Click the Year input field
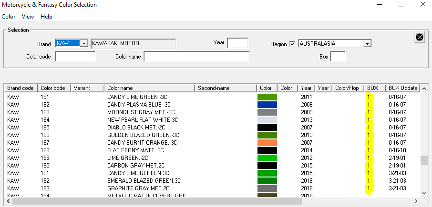 coord(237,43)
